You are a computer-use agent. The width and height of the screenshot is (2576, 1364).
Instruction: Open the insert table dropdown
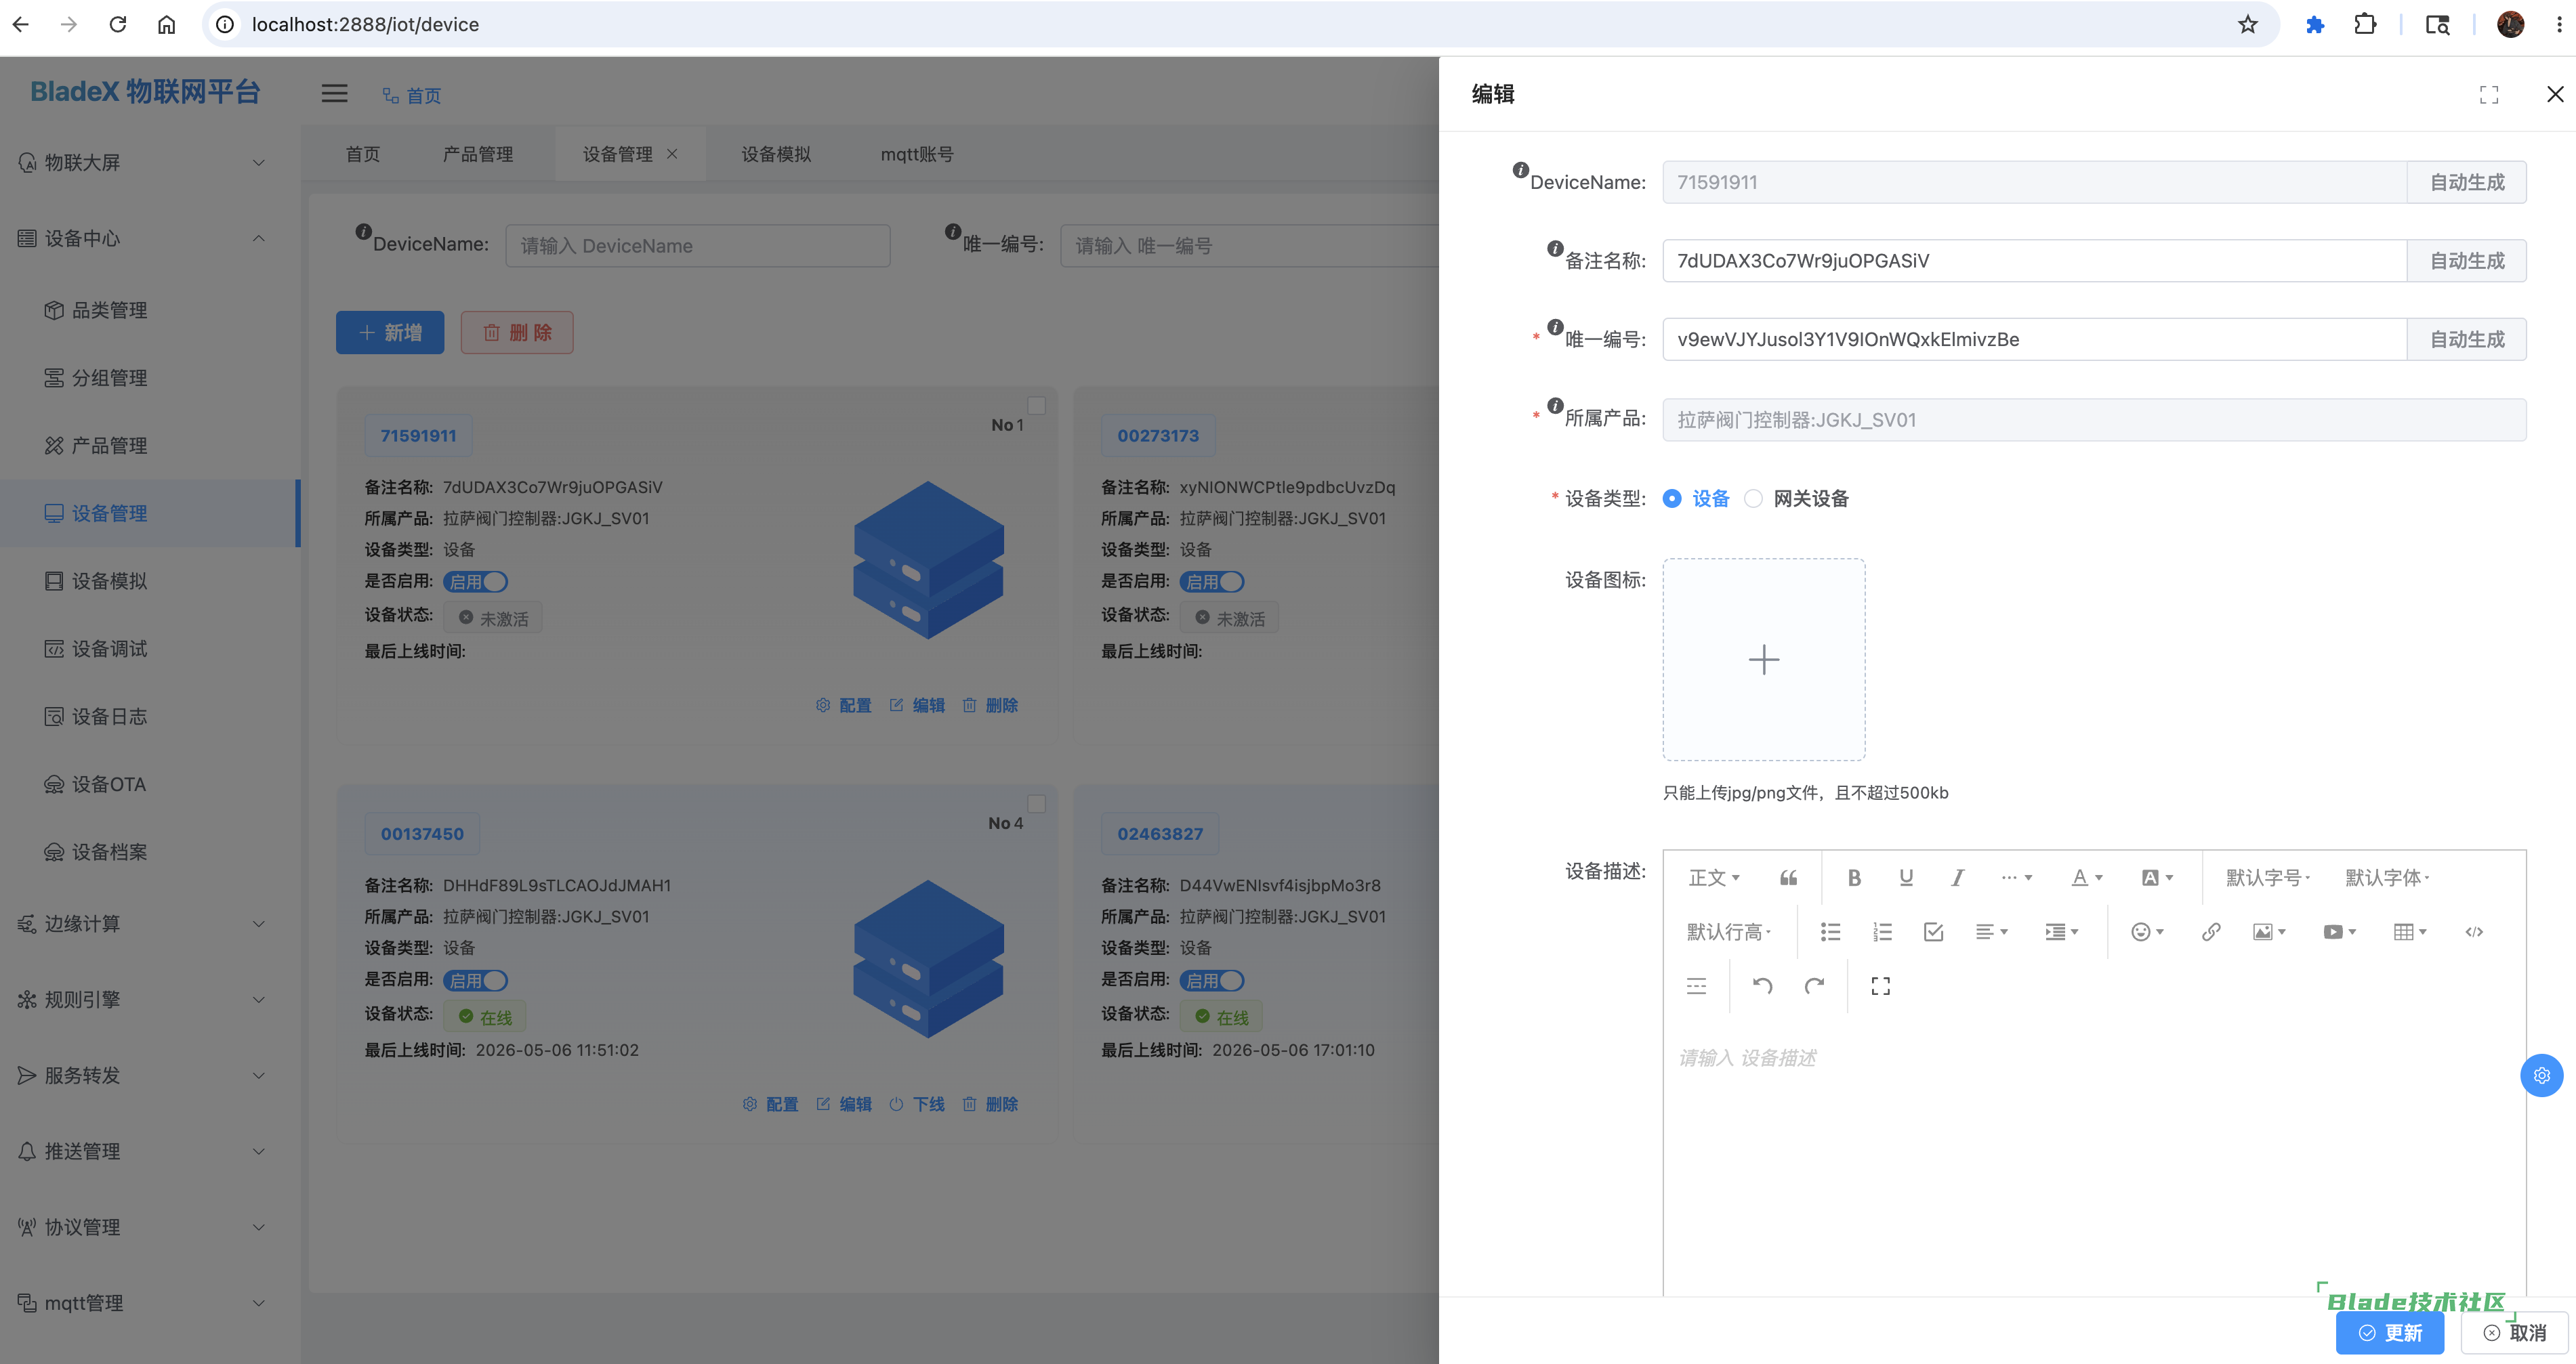[x=2410, y=931]
